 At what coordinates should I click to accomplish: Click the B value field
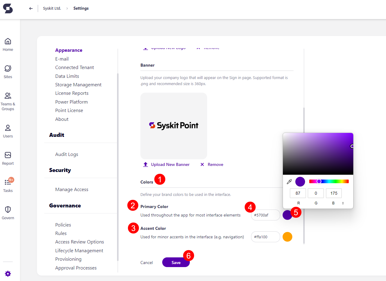point(334,193)
